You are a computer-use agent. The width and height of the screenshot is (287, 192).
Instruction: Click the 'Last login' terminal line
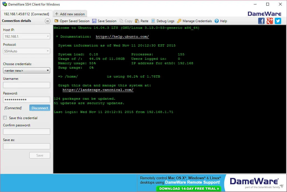(113, 112)
